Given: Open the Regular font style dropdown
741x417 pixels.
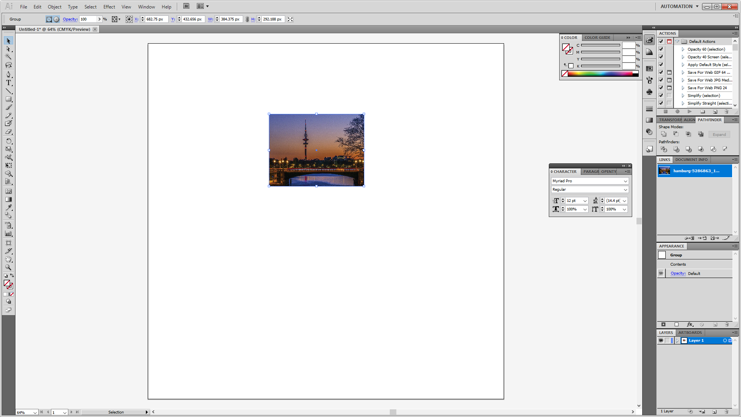Looking at the screenshot, I should pos(626,190).
